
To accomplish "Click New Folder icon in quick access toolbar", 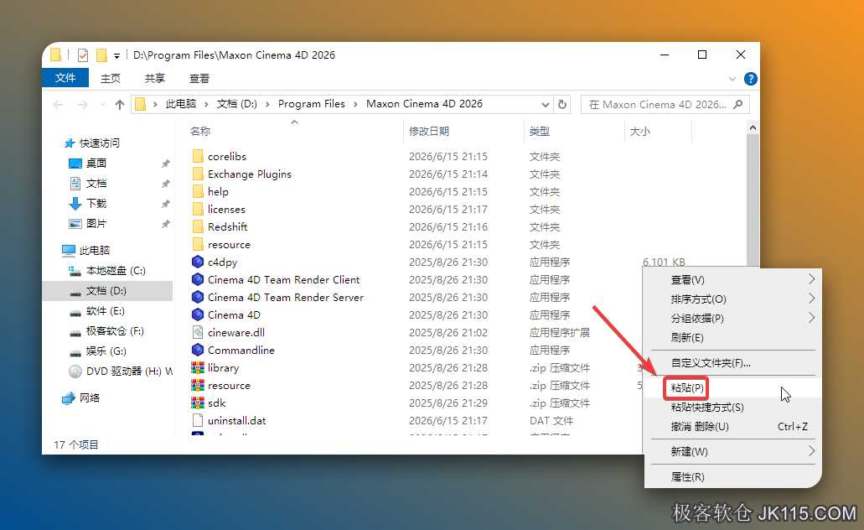I will tap(101, 55).
